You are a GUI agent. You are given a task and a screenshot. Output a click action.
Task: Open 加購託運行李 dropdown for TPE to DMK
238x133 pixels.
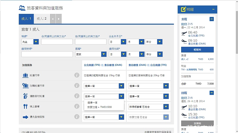[x=104, y=86]
